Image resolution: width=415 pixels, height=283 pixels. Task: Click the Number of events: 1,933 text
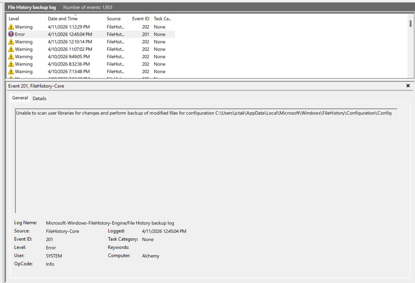pyautogui.click(x=88, y=7)
